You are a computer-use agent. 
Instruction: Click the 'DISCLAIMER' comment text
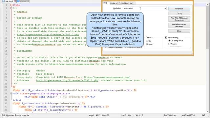[x=24, y=51]
